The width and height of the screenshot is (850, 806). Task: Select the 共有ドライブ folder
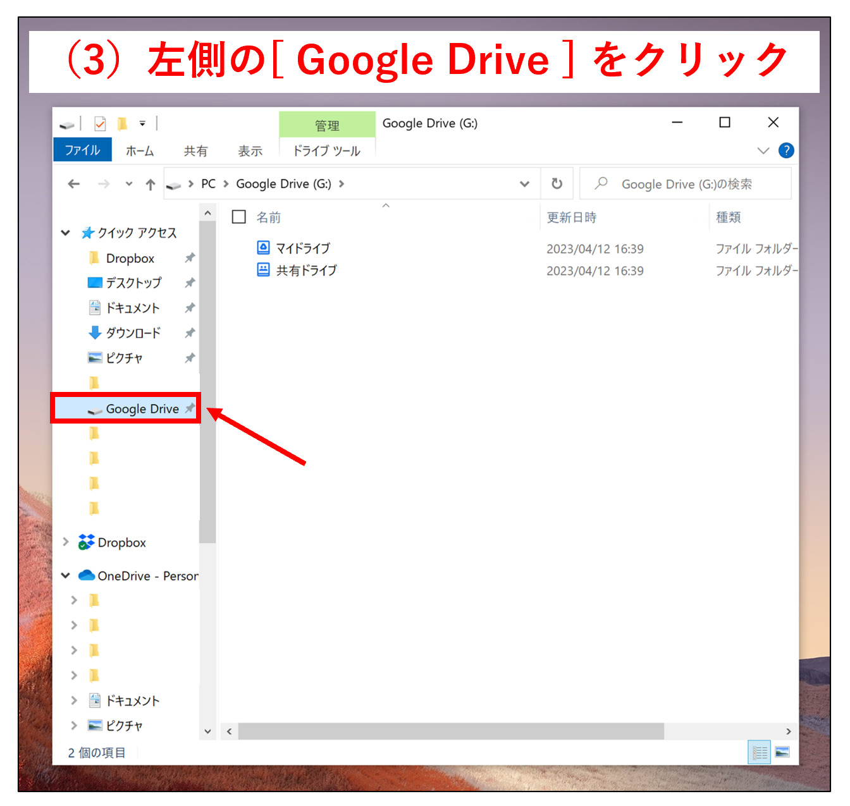(x=306, y=270)
